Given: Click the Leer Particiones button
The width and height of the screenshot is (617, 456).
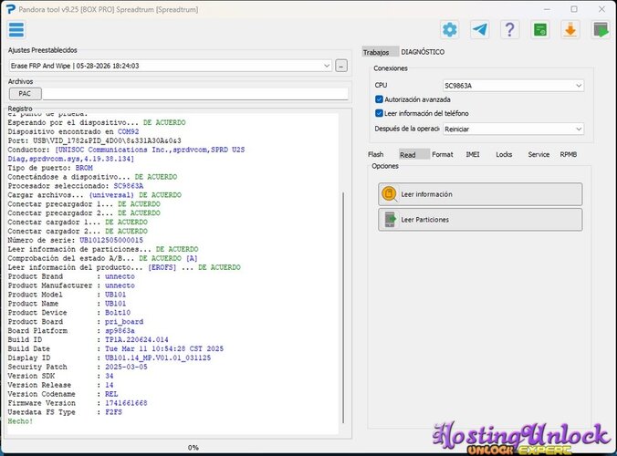Looking at the screenshot, I should click(480, 220).
